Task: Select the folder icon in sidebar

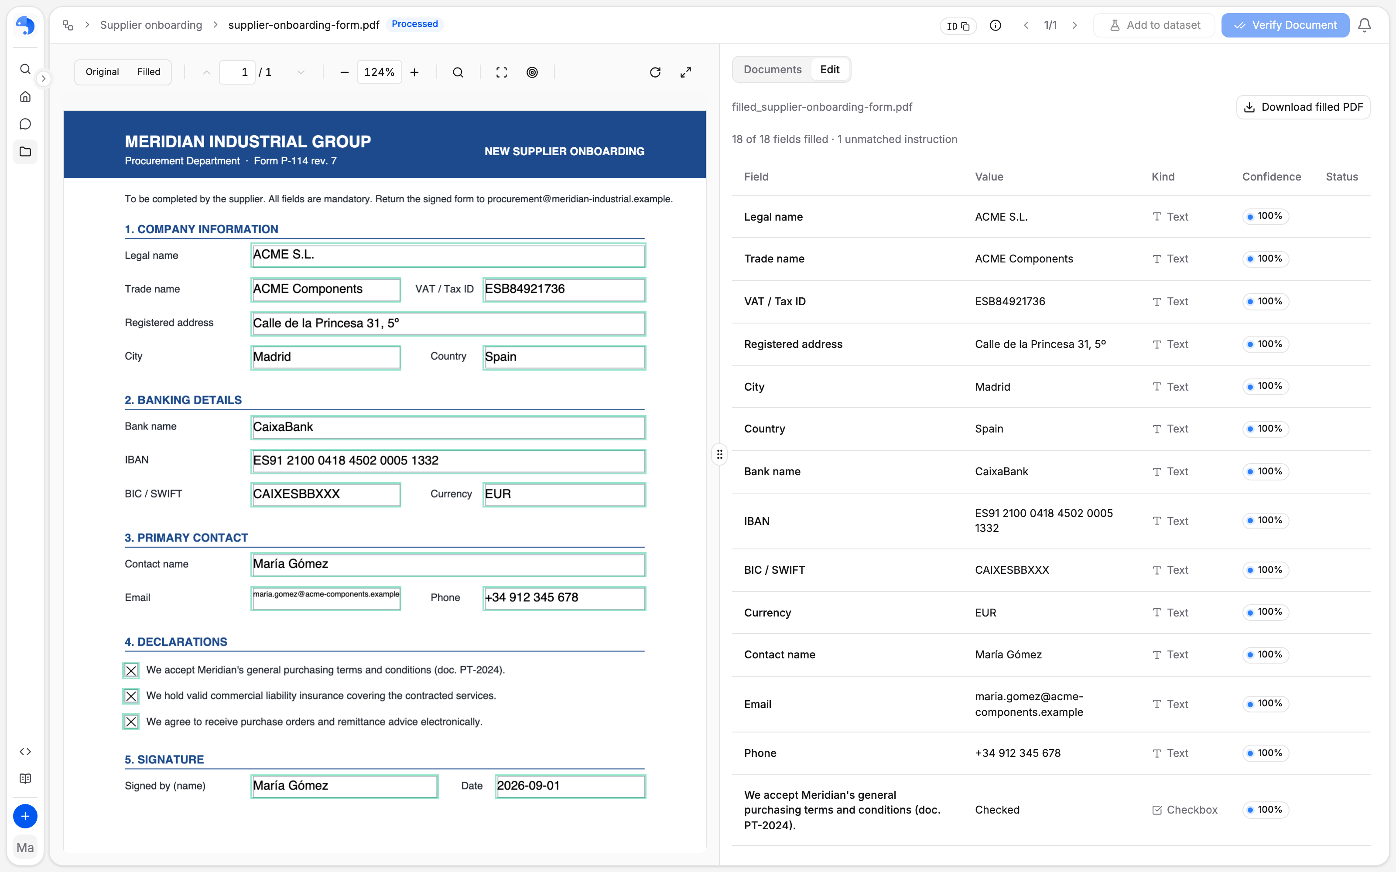Action: pyautogui.click(x=25, y=152)
